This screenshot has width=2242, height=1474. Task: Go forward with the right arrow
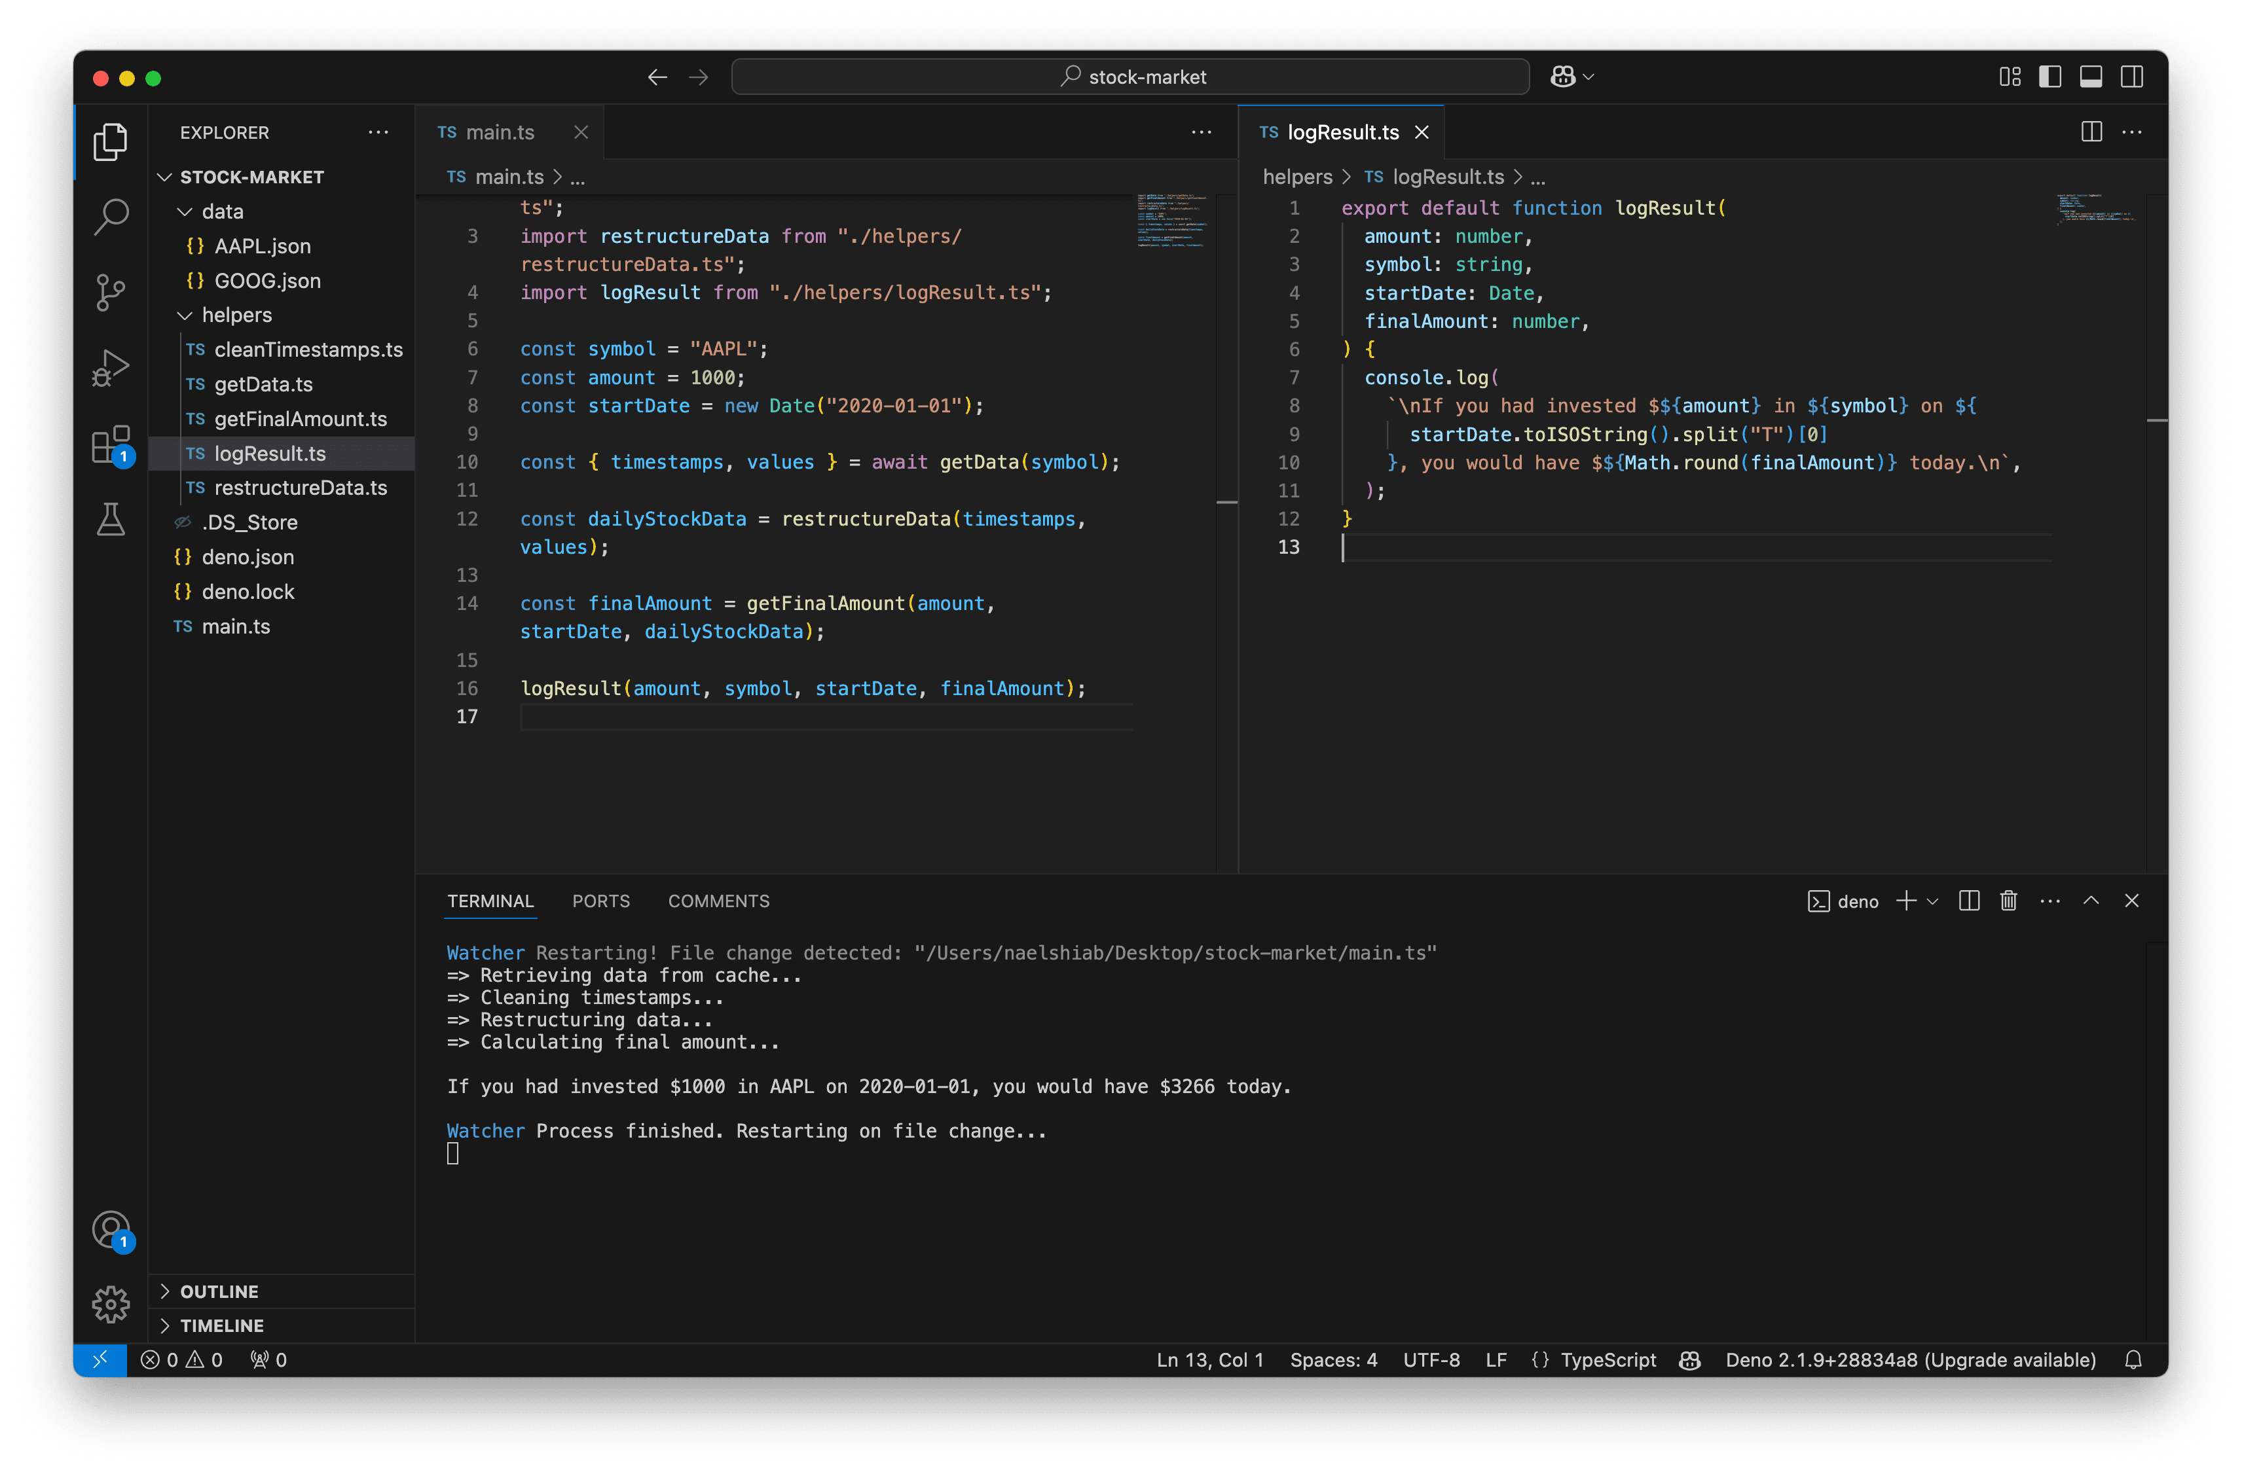click(x=698, y=77)
